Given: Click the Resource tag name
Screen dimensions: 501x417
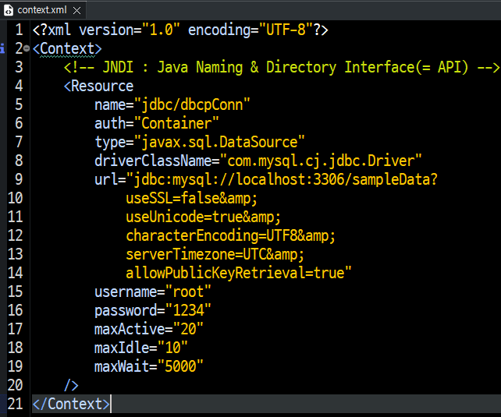Looking at the screenshot, I should tap(102, 86).
